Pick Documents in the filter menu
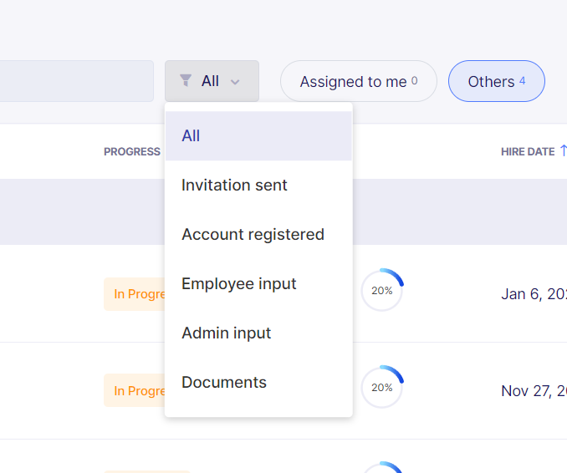The width and height of the screenshot is (567, 473). click(x=258, y=382)
